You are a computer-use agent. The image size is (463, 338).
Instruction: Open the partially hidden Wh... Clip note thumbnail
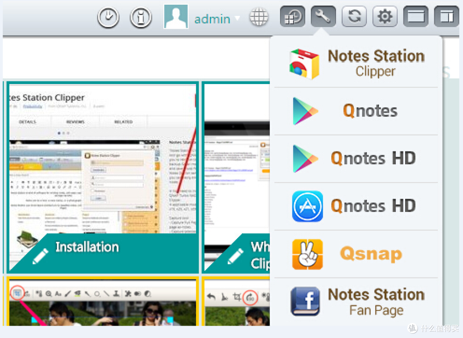[x=236, y=177]
